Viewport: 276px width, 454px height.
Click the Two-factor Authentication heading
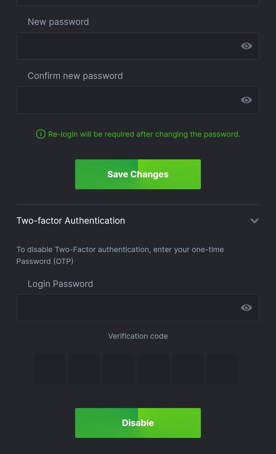click(x=71, y=221)
